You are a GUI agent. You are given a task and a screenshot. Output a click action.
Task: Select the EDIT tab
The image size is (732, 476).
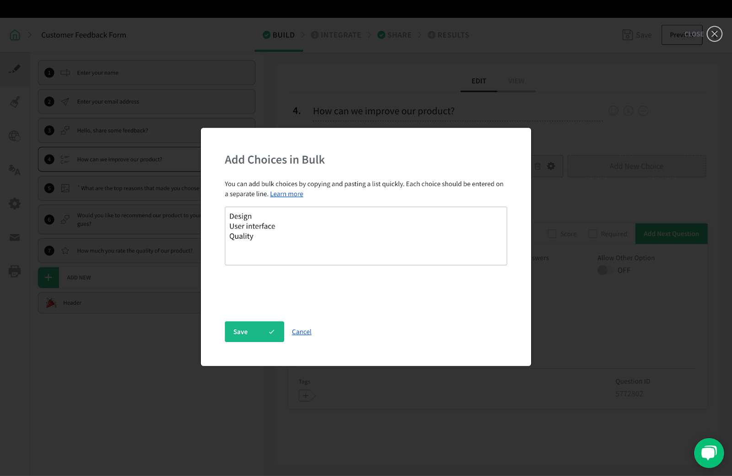click(x=479, y=81)
